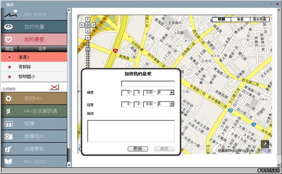Viewport: 282px width, 174px height.
Task: Pan the map down with arrow button
Action: [88, 30]
